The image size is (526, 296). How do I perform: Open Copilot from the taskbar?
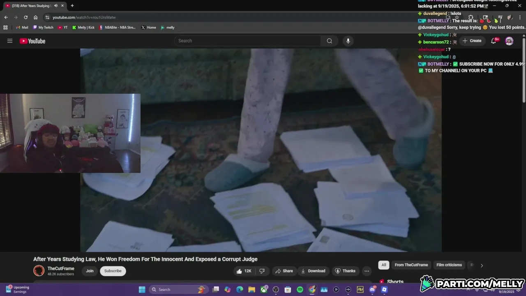228,289
